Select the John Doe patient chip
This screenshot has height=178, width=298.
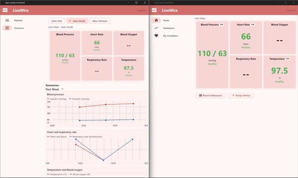57,21
